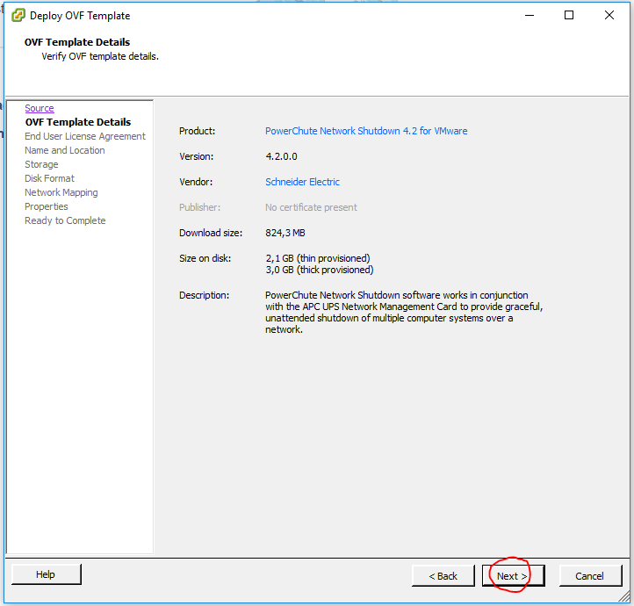Viewport: 634px width, 606px height.
Task: Maximize the Deploy OVF Template window
Action: pyautogui.click(x=569, y=15)
